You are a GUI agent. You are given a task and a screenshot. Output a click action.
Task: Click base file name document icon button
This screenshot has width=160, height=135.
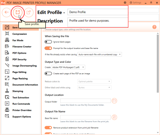pyautogui.click(x=114, y=117)
